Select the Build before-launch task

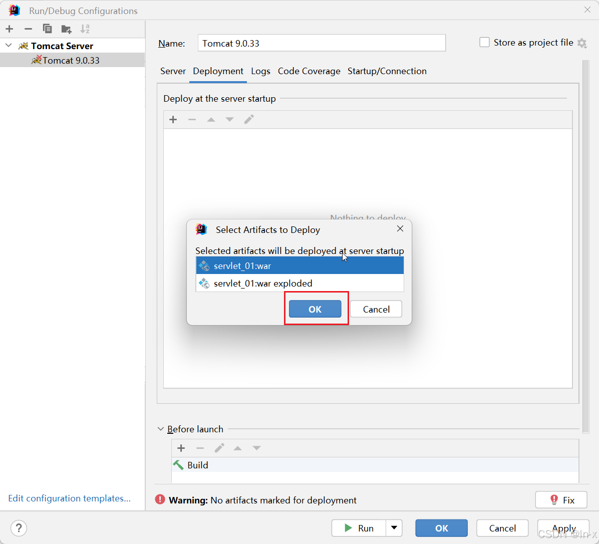click(375, 465)
